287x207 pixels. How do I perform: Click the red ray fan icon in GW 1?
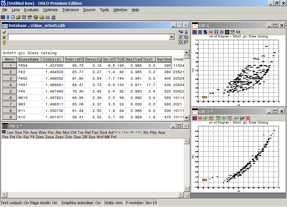211,32
